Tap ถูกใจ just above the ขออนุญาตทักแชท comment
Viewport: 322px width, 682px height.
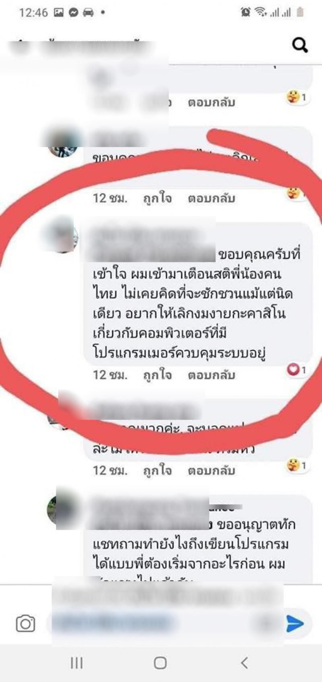coord(157,470)
